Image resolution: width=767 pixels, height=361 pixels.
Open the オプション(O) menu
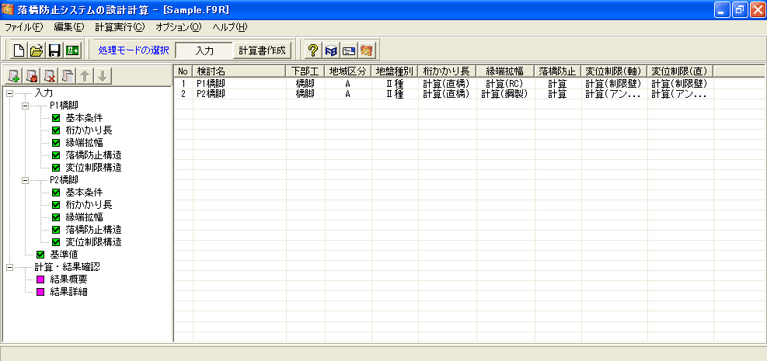(178, 27)
